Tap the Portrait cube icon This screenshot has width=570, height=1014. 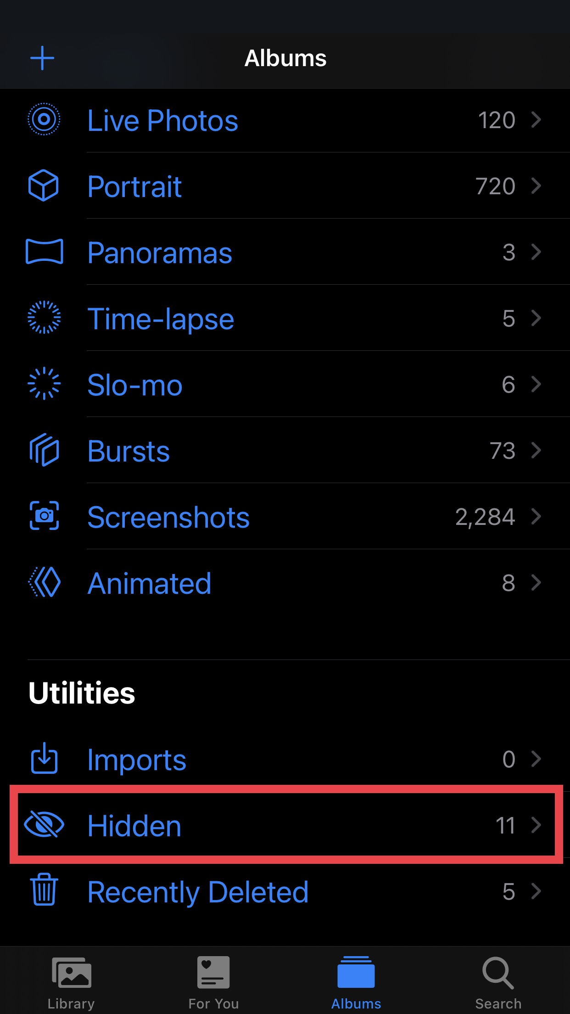(44, 186)
